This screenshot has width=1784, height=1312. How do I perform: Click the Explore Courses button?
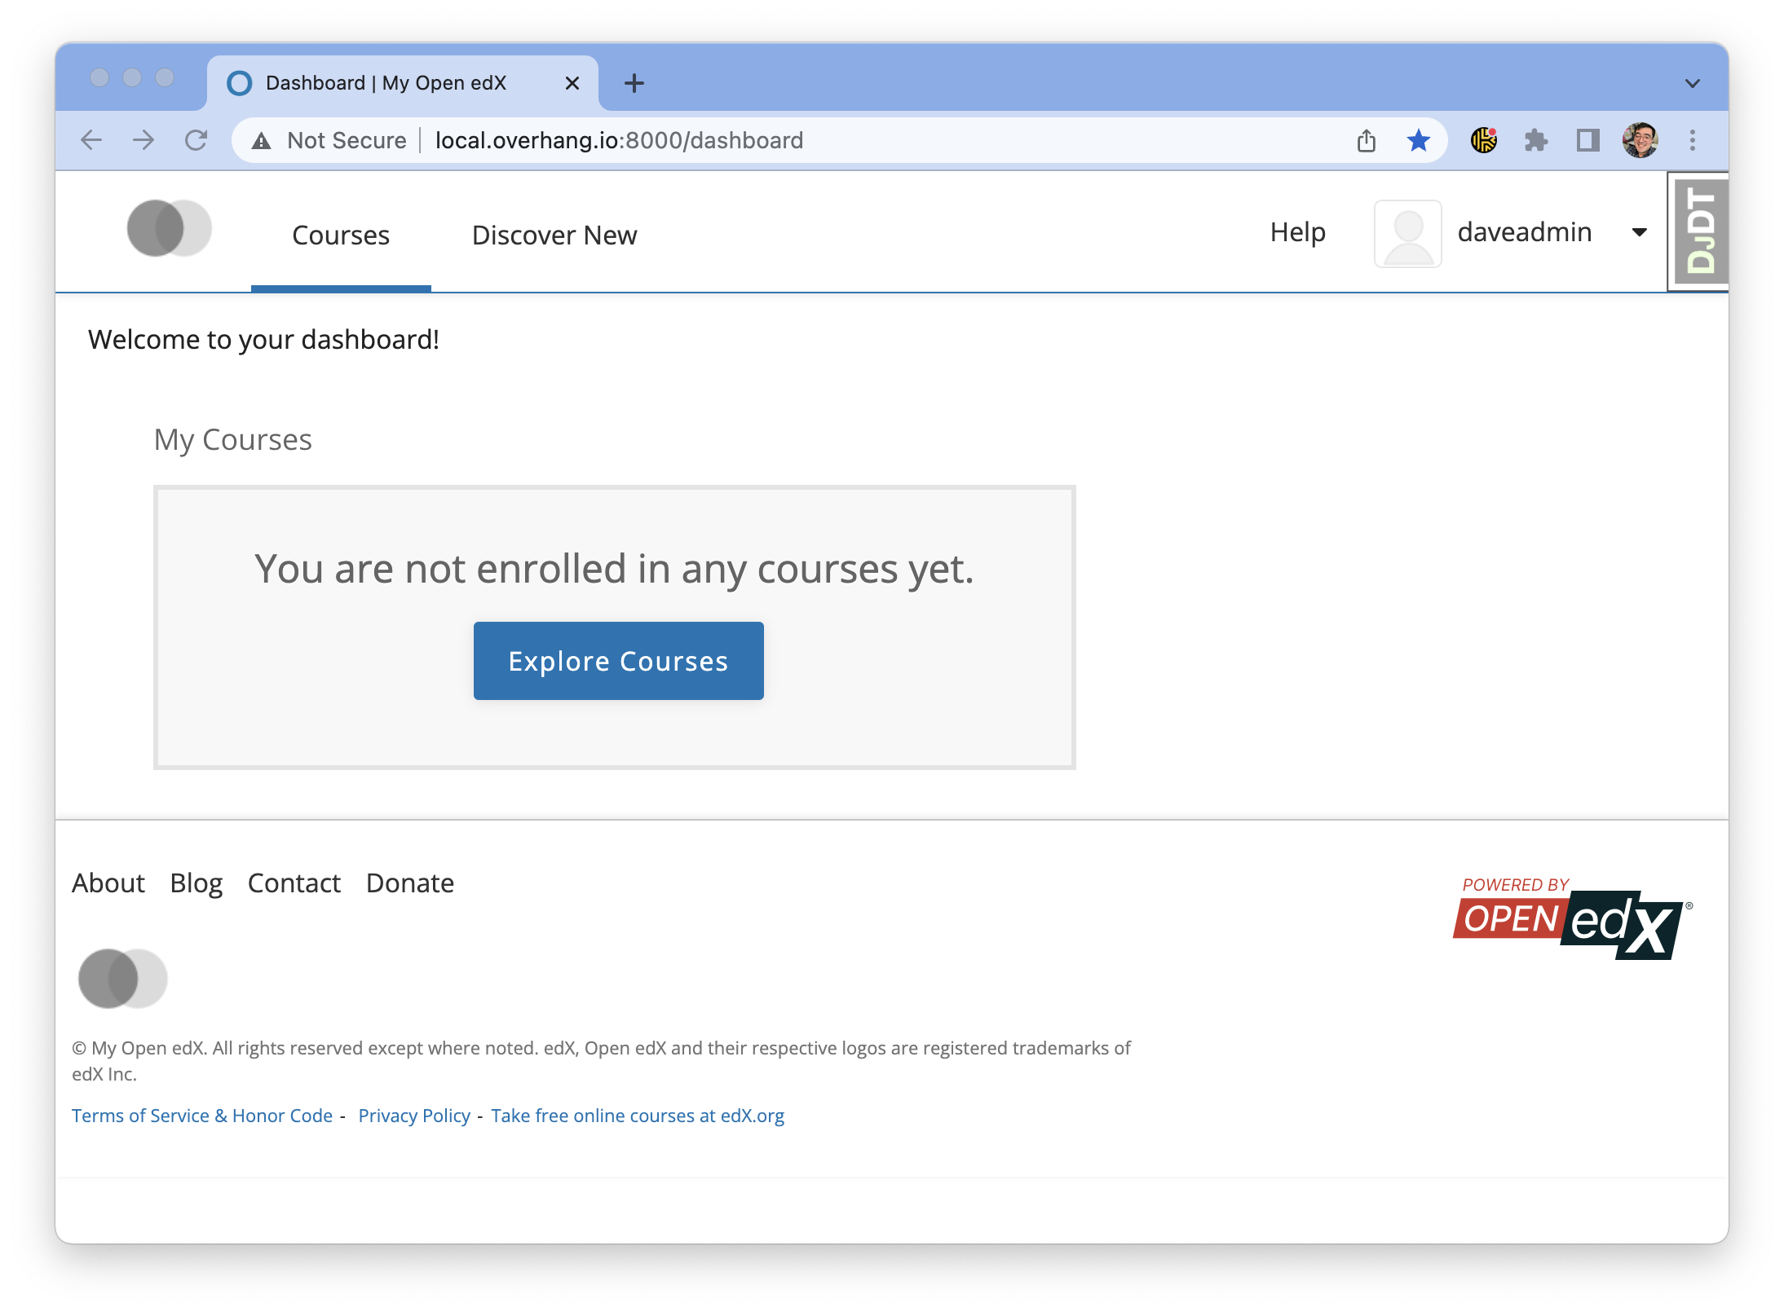[x=617, y=660]
